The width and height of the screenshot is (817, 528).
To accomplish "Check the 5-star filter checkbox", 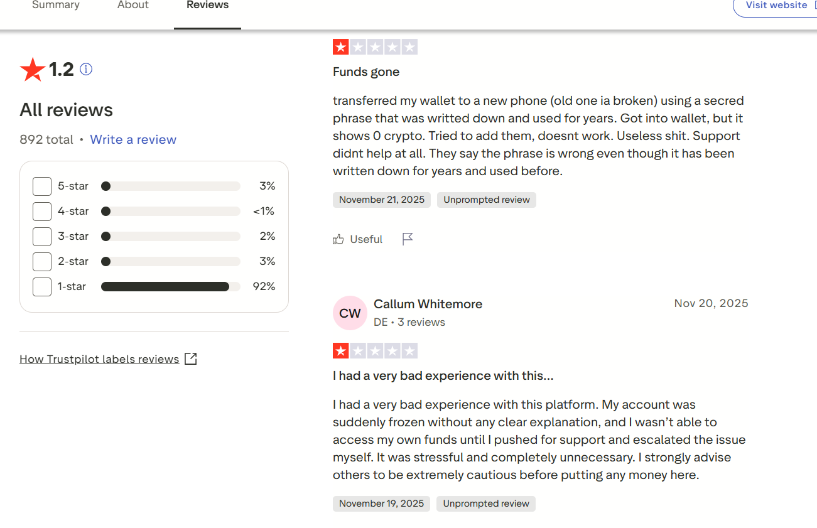I will [42, 186].
